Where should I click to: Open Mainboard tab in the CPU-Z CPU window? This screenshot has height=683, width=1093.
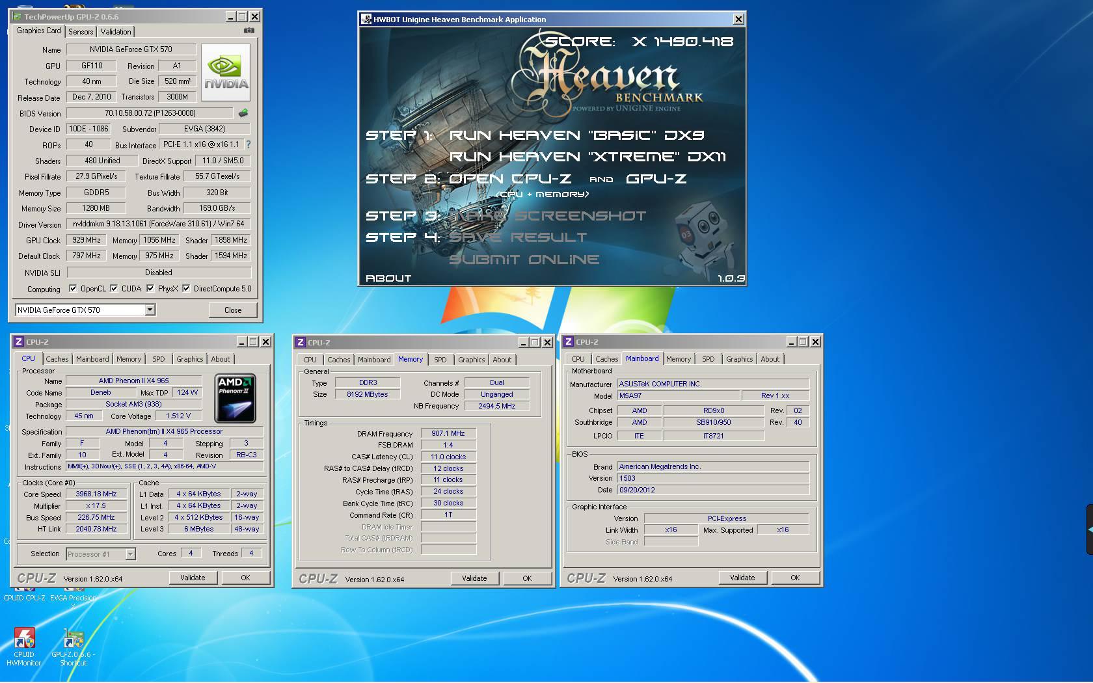[x=92, y=359]
